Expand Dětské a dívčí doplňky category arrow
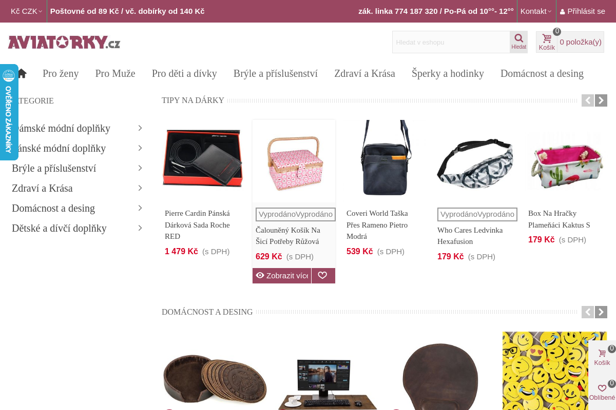Viewport: 616px width, 410px height. 140,228
